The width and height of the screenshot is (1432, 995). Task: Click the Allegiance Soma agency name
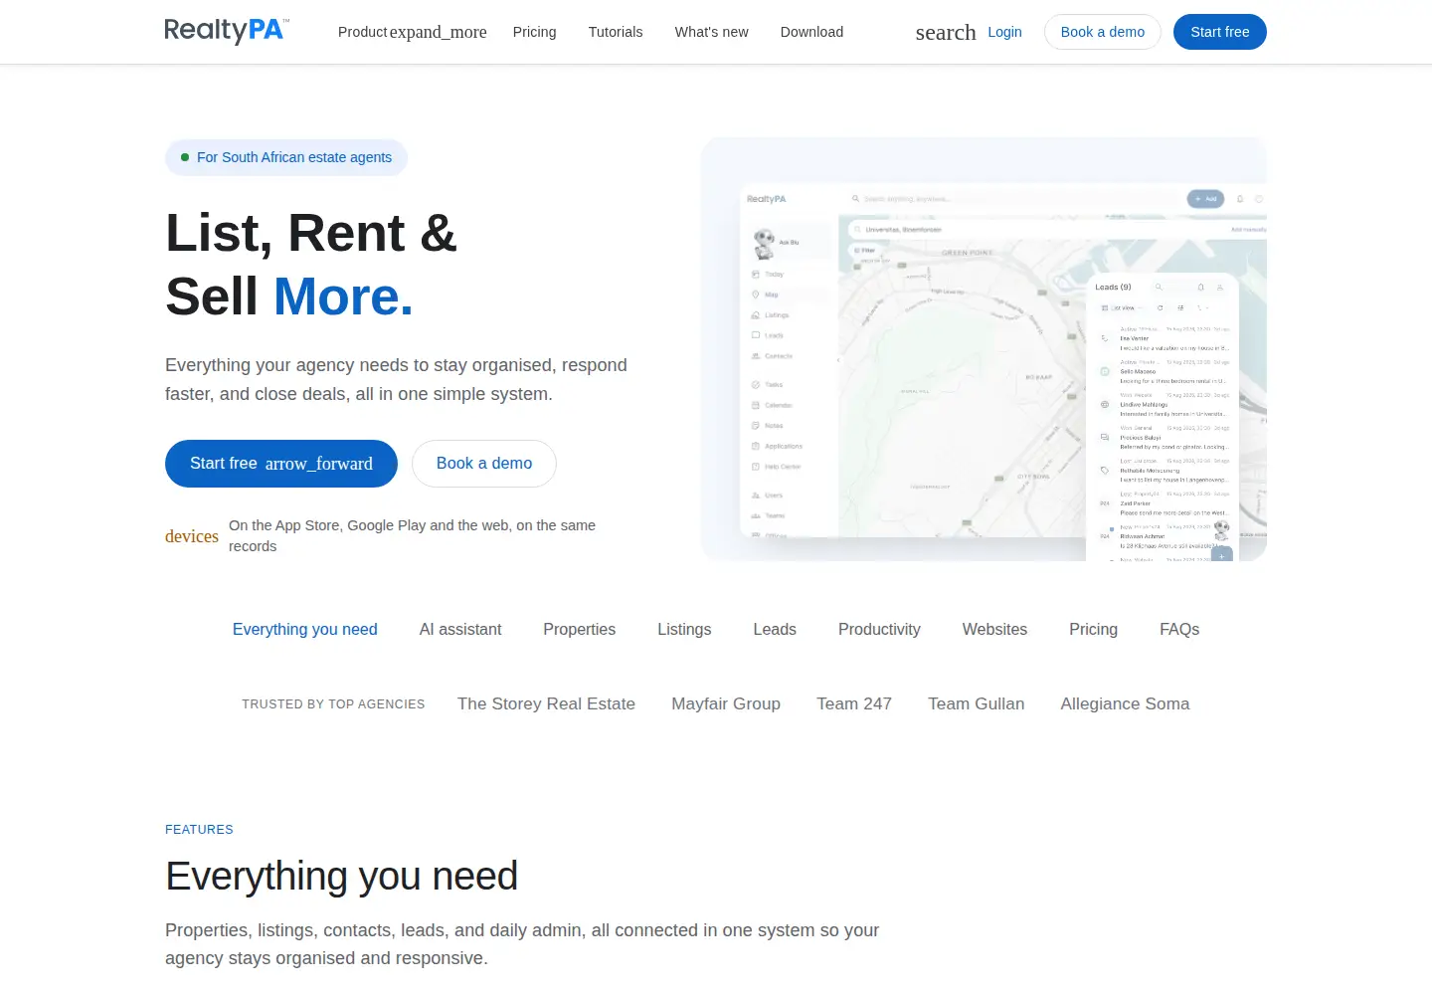1125,704
